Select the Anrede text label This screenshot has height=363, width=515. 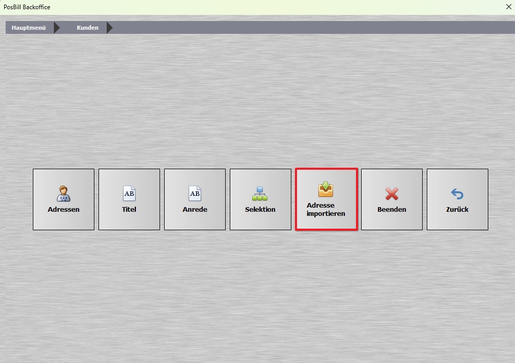coord(195,209)
